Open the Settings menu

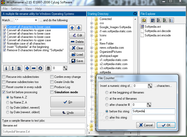[16, 9]
